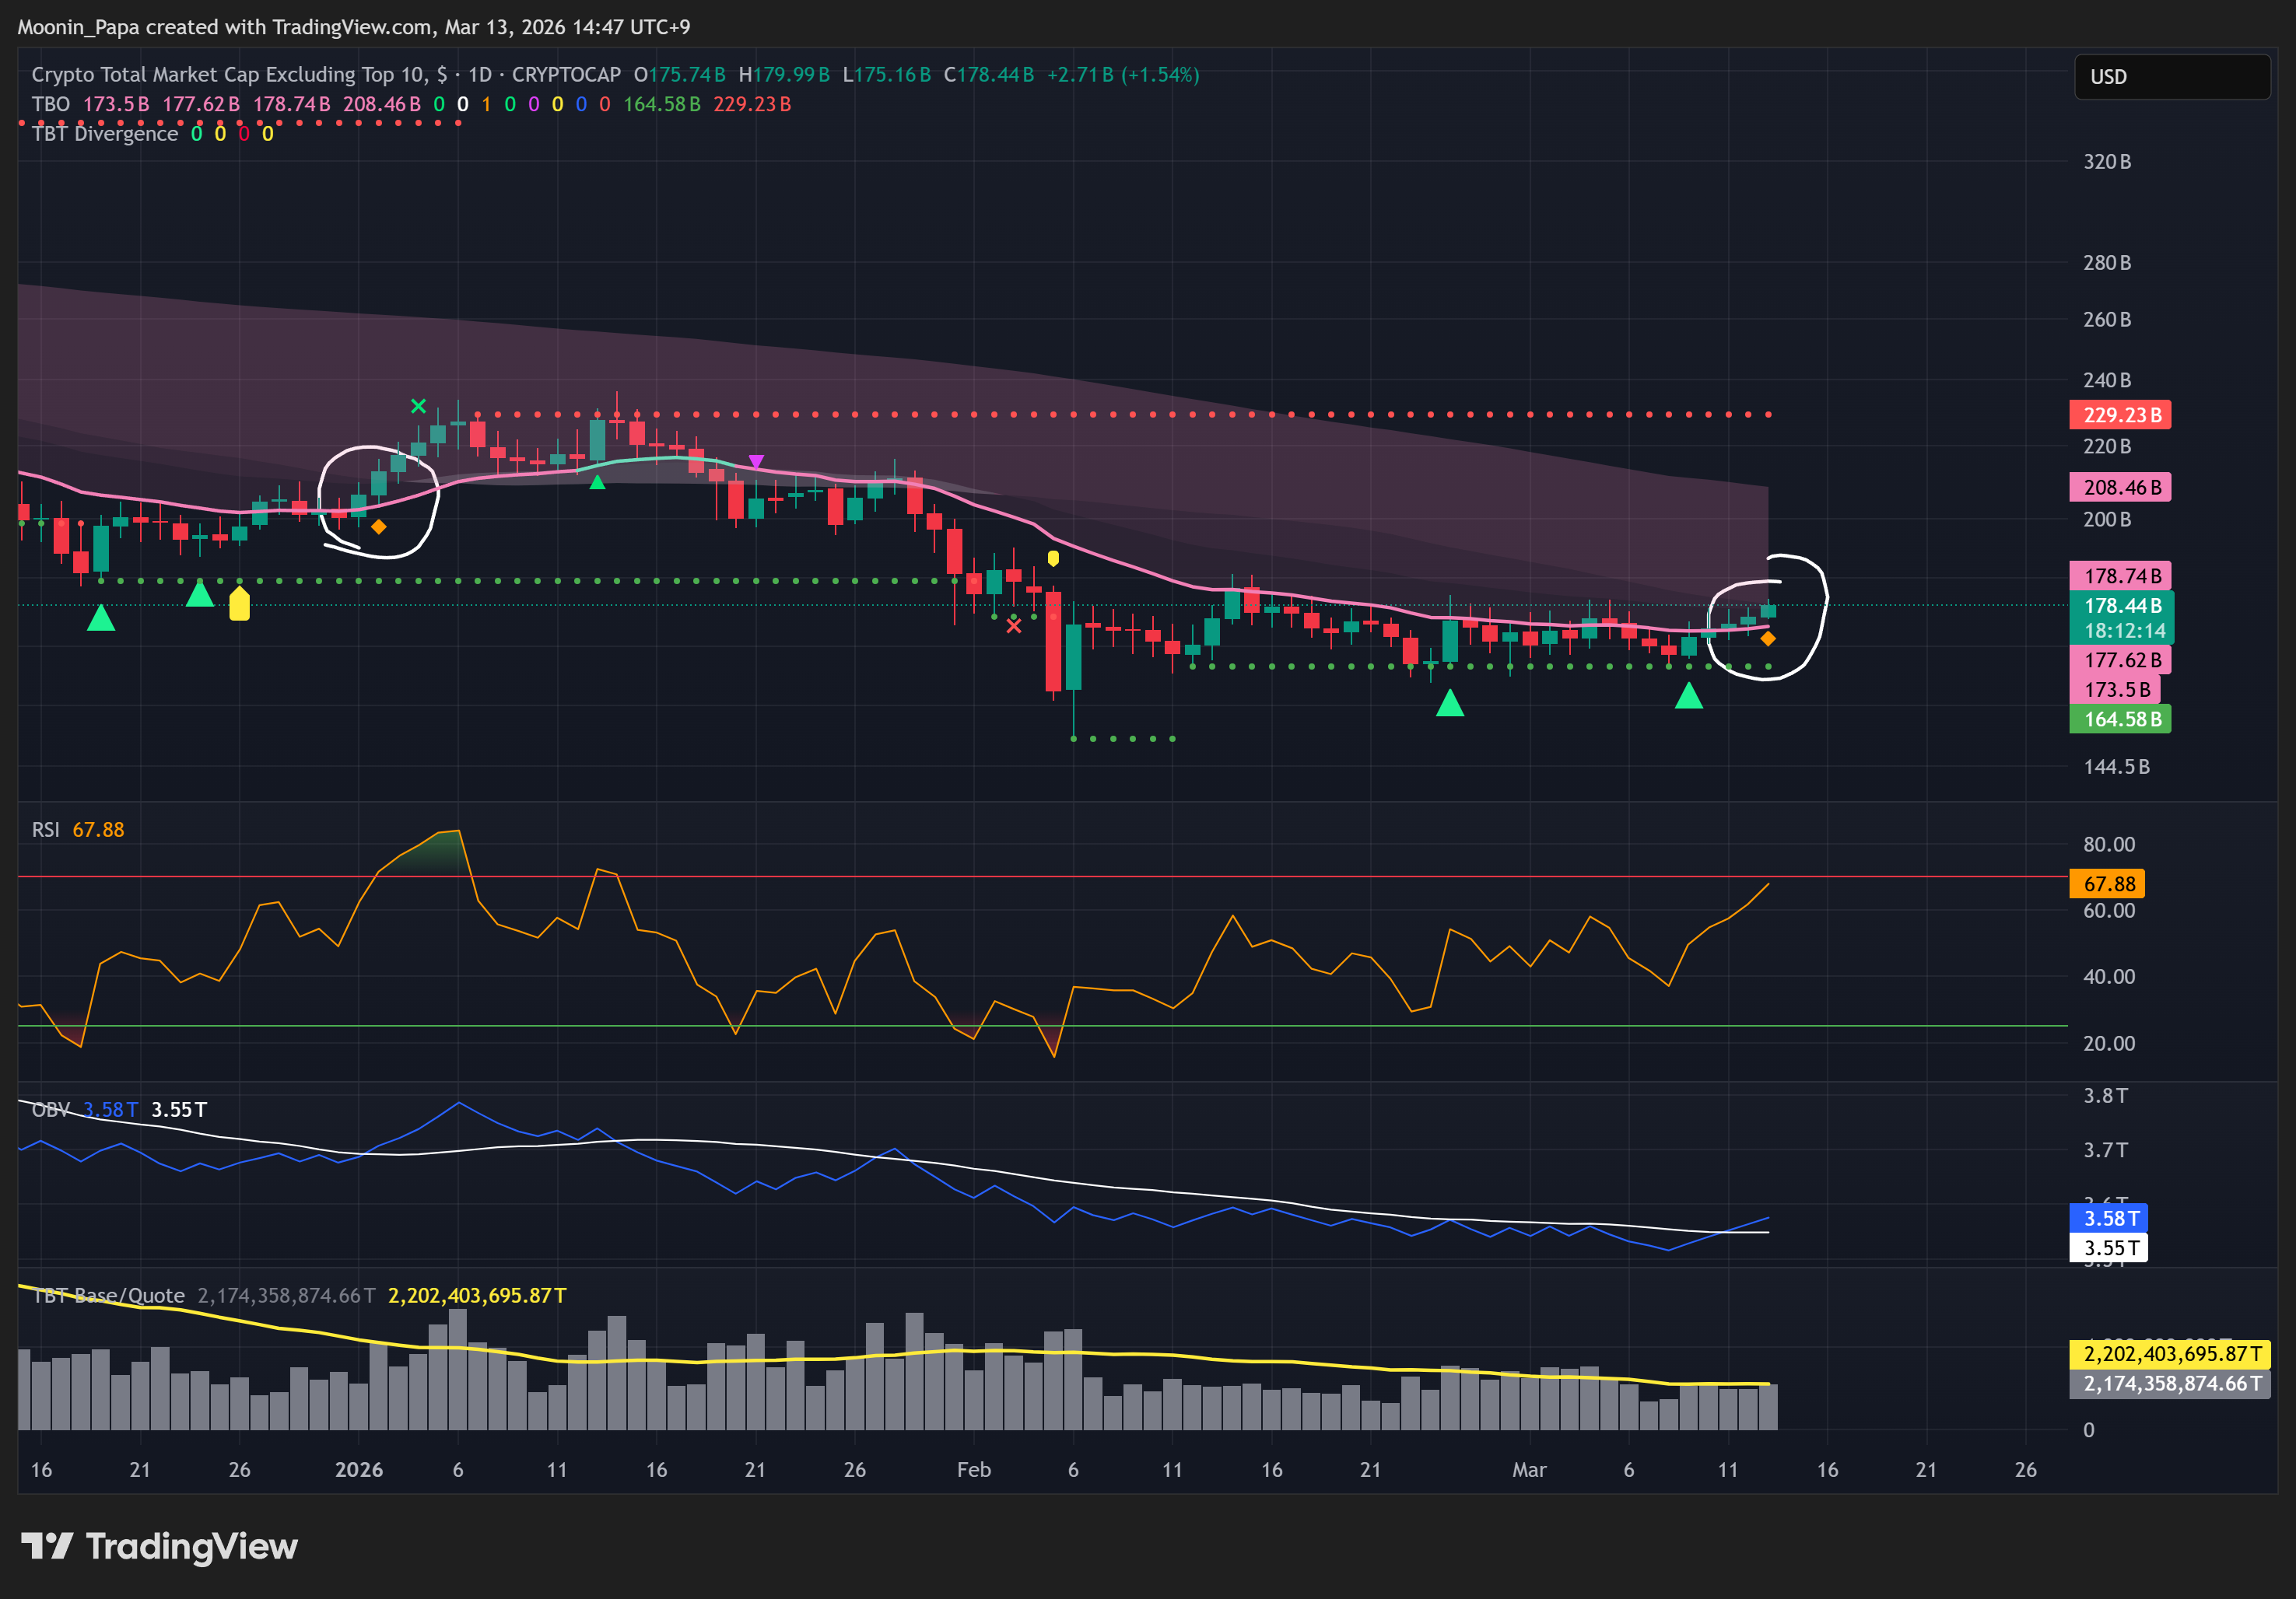This screenshot has height=1599, width=2296.
Task: Click the orange 67.88 RSI value label
Action: coord(2108,883)
